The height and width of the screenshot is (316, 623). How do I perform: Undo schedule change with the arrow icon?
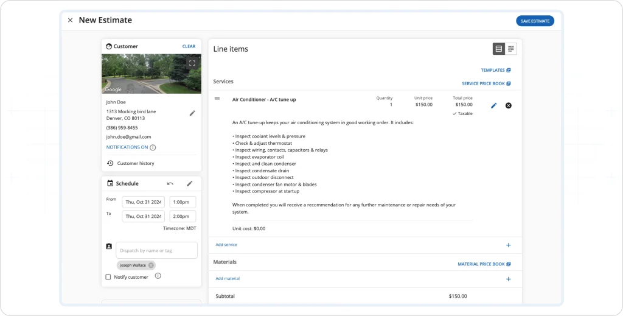[x=170, y=183]
